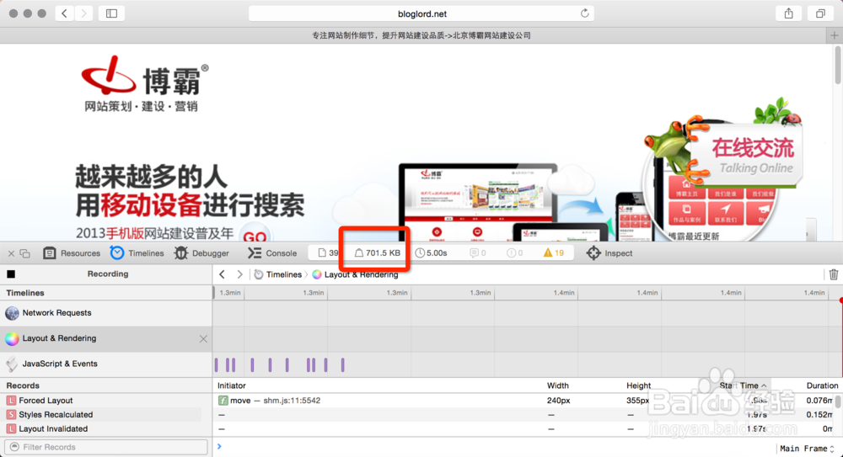843x457 pixels.
Task: Click the last purple event marker
Action: 342,365
